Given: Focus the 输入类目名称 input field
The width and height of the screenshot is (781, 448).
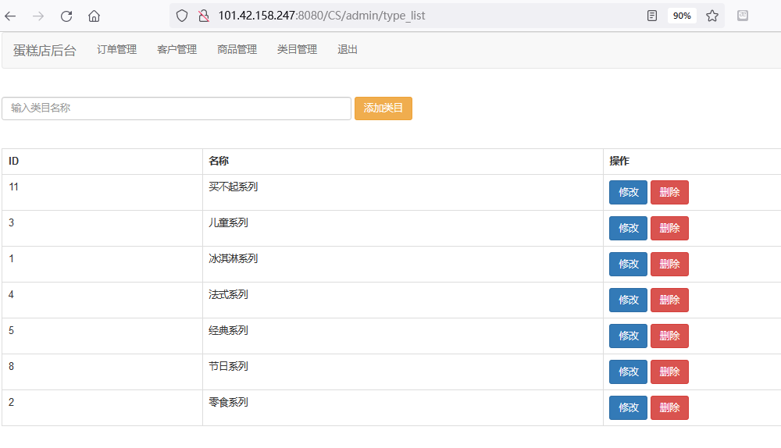Looking at the screenshot, I should [177, 108].
